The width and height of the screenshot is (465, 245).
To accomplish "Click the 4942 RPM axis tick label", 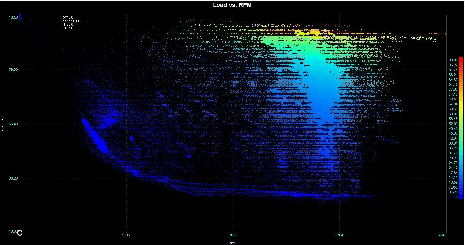I will pos(442,235).
